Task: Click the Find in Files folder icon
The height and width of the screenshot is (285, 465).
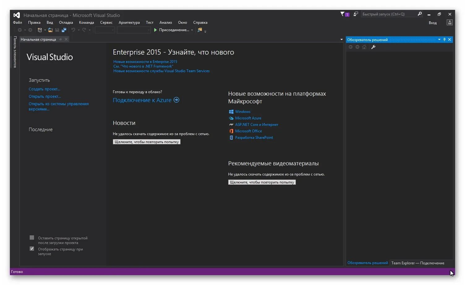Action: coord(200,30)
